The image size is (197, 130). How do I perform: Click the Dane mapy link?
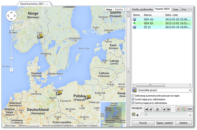click(10, 126)
